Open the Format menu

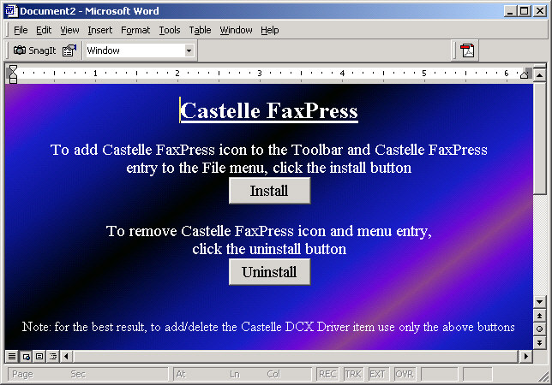(x=135, y=30)
